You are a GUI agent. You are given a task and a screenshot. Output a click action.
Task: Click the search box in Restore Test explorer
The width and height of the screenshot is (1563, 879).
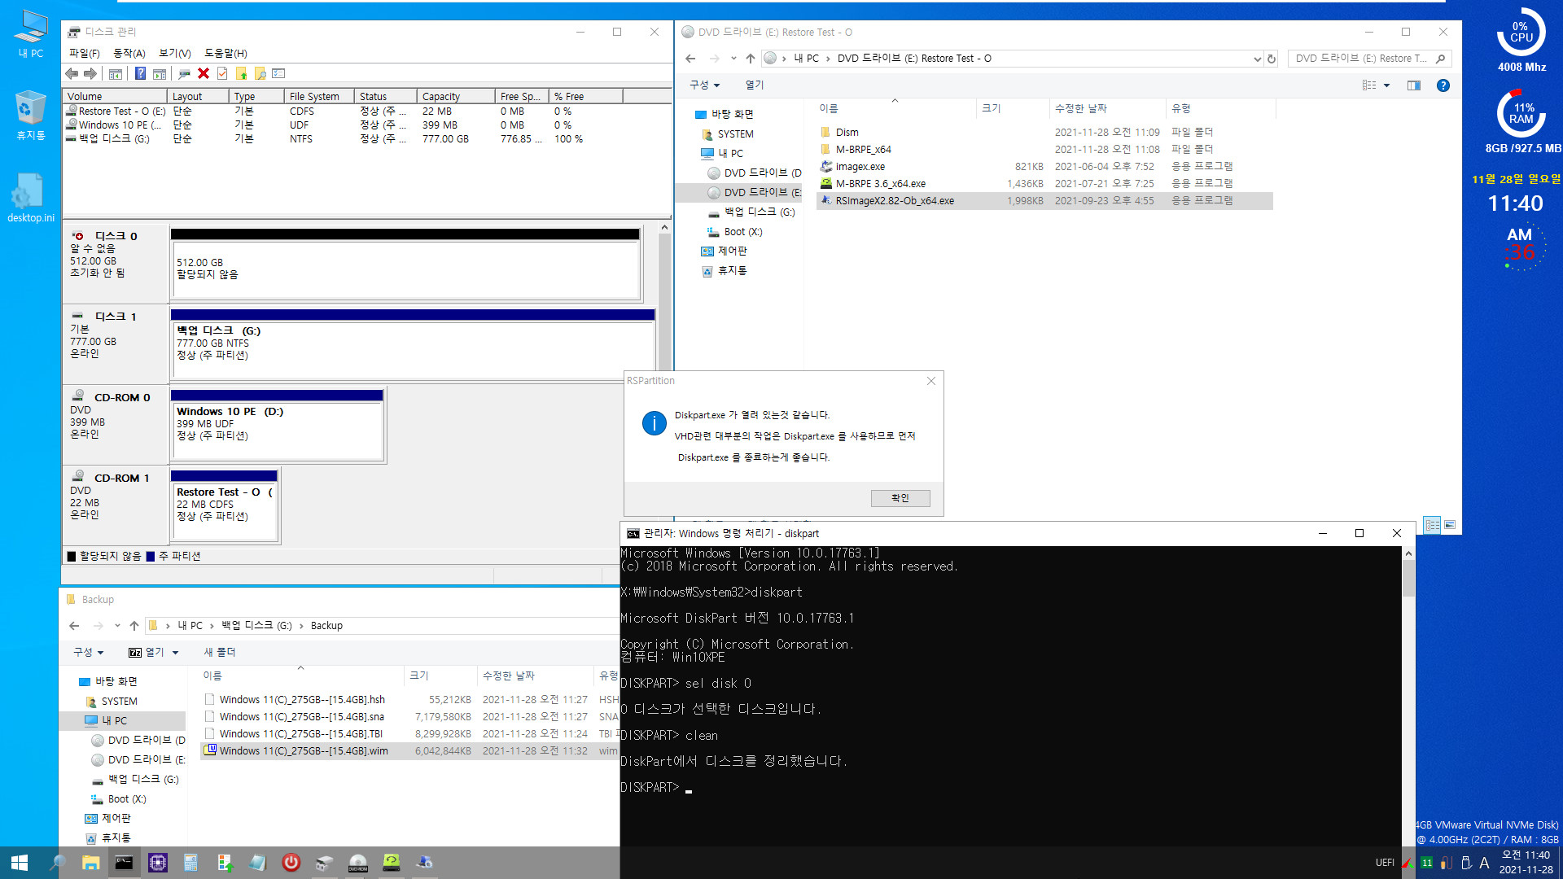[x=1369, y=59]
